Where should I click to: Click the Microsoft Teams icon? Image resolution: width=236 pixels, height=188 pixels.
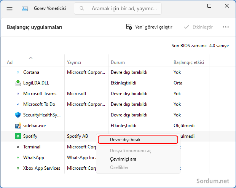click(18, 94)
